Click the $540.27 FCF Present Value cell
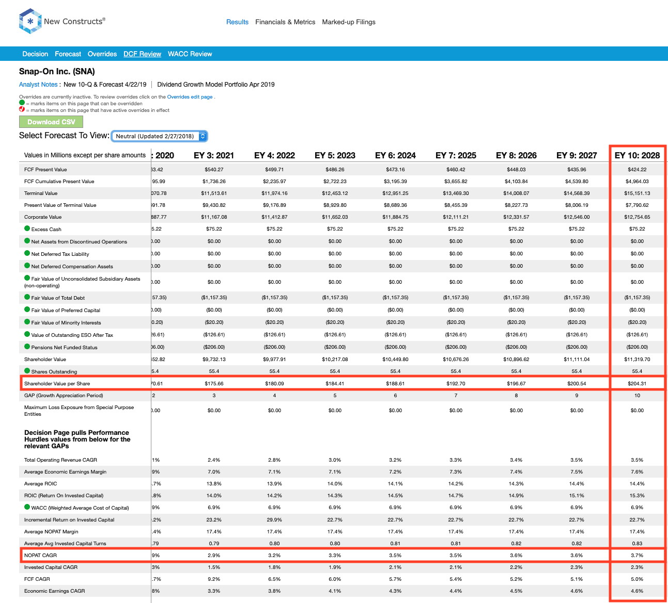The image size is (668, 603). tap(214, 170)
